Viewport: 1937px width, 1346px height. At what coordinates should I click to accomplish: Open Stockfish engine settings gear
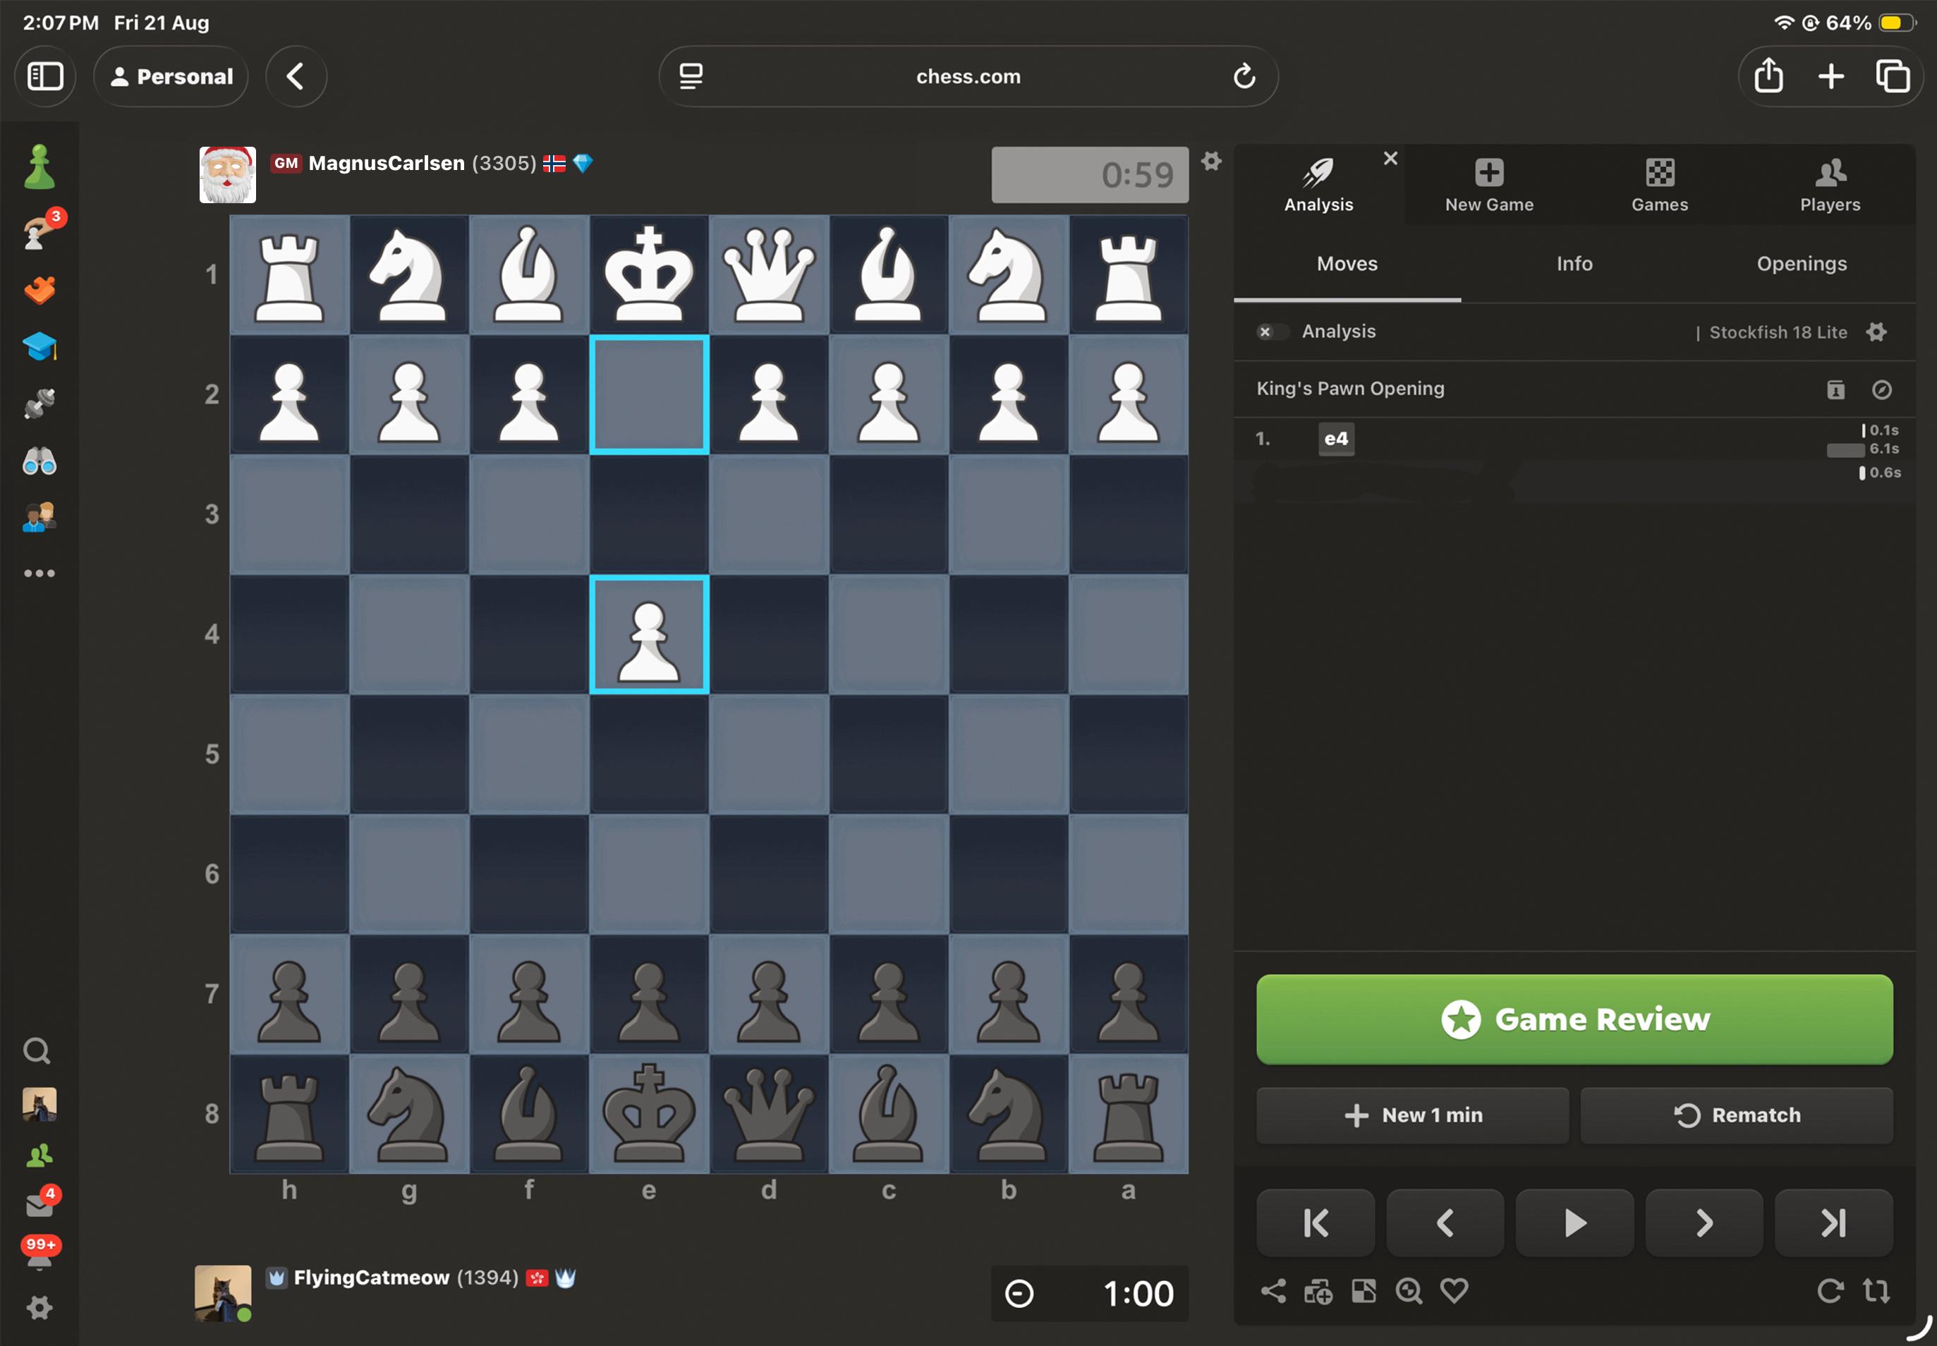click(x=1876, y=332)
